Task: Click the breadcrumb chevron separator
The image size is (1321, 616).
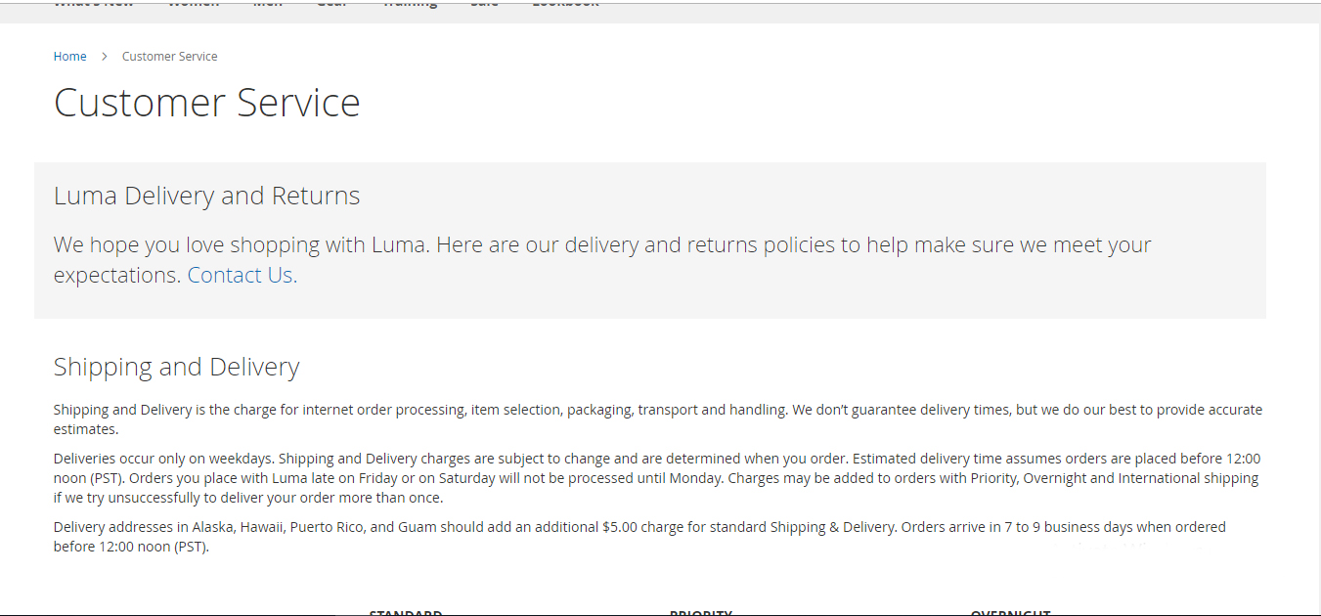Action: tap(105, 57)
